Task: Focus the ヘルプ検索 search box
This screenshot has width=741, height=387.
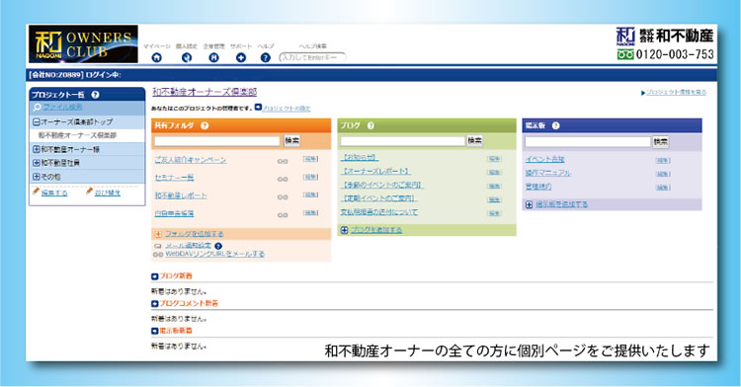Action: tap(312, 57)
